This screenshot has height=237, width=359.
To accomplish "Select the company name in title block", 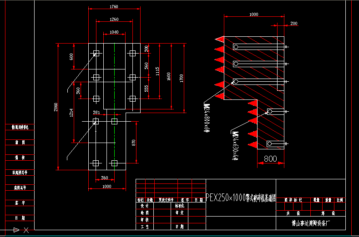I will click(313, 223).
